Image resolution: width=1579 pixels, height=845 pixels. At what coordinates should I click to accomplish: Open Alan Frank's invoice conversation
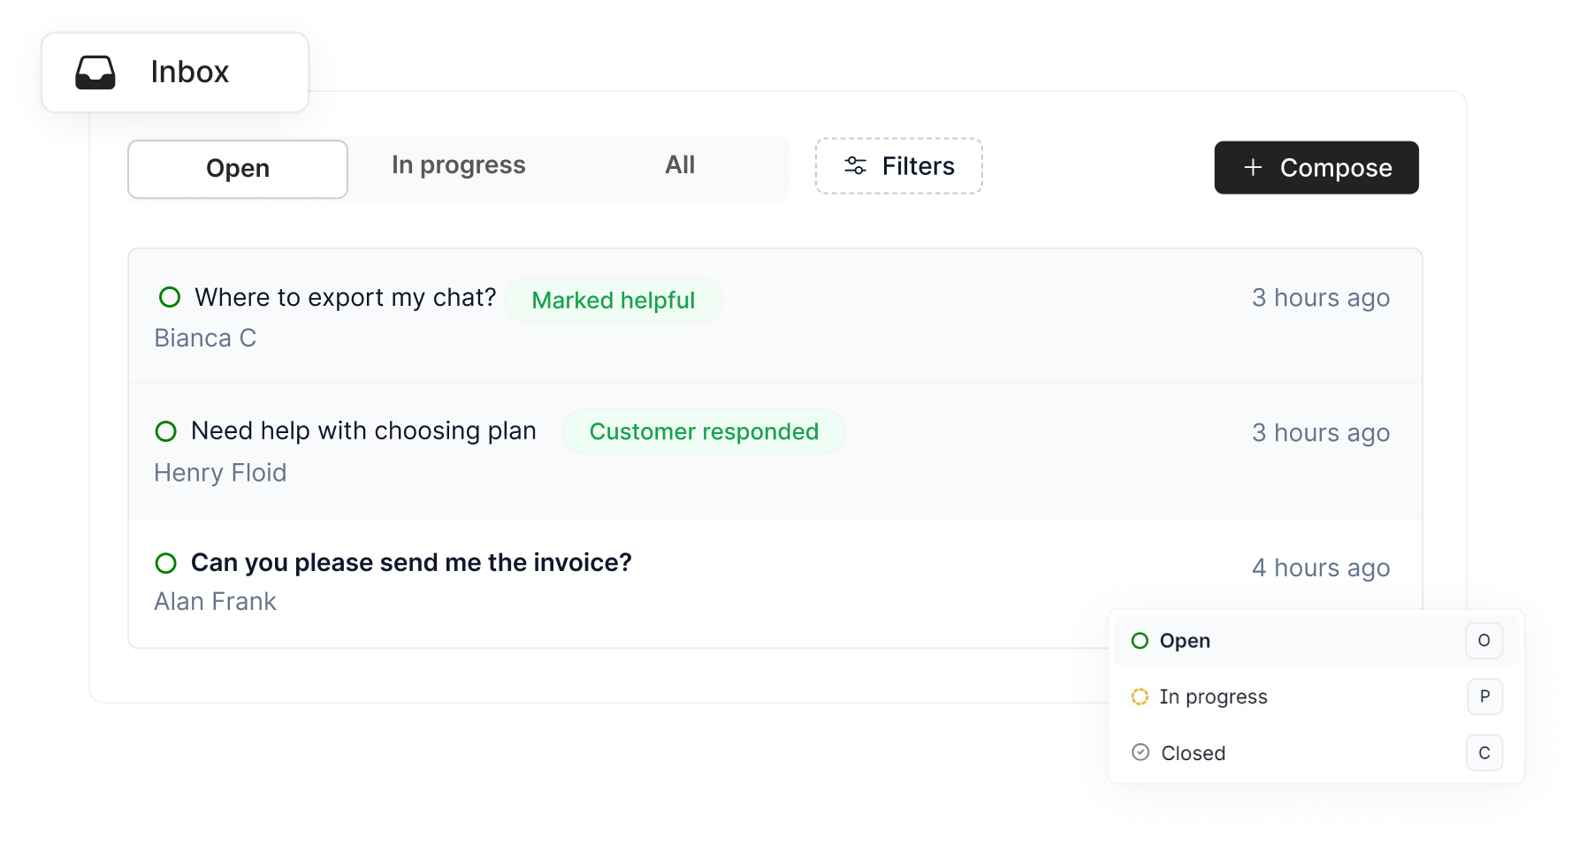point(411,563)
